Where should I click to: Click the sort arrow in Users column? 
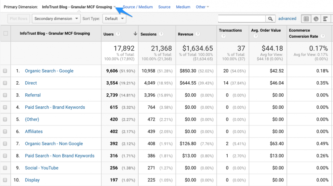tap(135, 34)
